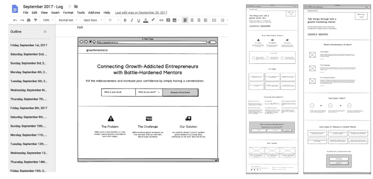Go to Sunday, September 3rd outline entry
This screenshot has width=373, height=179.
(28, 63)
